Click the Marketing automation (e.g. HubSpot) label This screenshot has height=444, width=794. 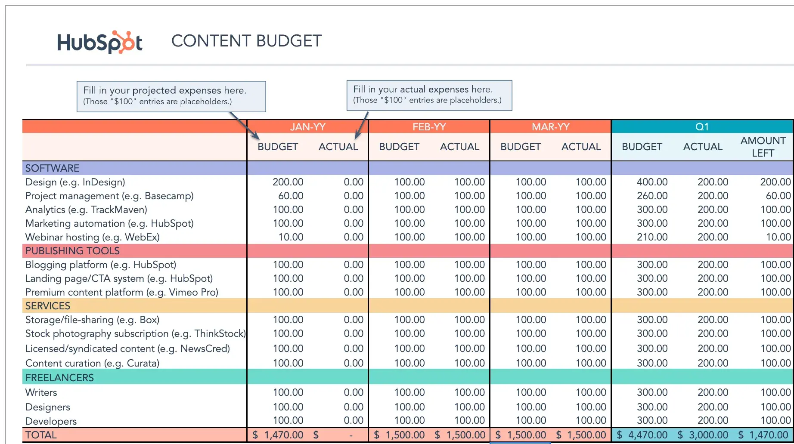pyautogui.click(x=109, y=223)
